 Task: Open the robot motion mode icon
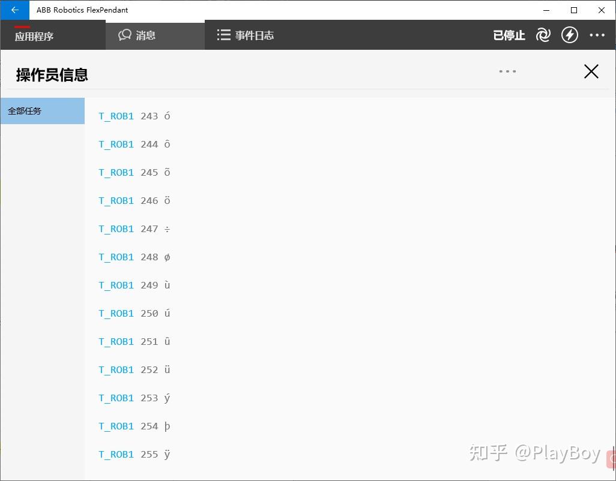543,35
